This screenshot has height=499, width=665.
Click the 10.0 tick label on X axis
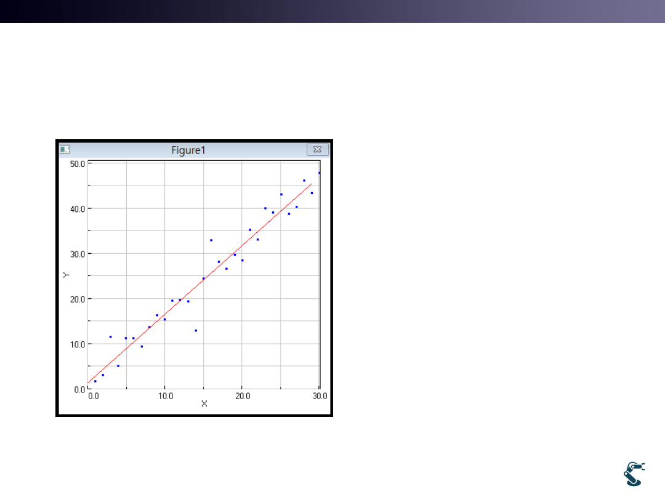point(165,396)
